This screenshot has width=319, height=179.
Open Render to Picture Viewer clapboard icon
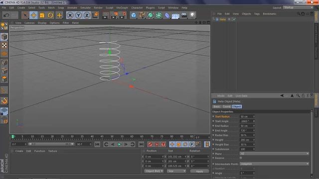click(114, 15)
